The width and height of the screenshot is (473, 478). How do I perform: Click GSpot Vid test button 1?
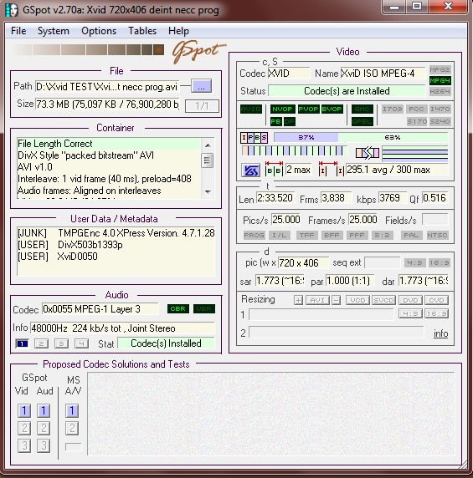click(24, 410)
